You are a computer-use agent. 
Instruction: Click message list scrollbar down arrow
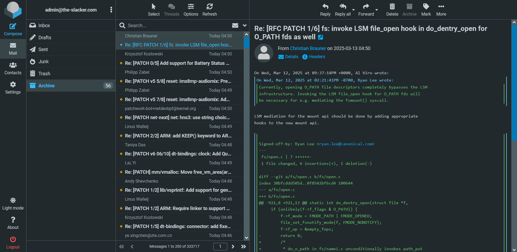(246, 238)
